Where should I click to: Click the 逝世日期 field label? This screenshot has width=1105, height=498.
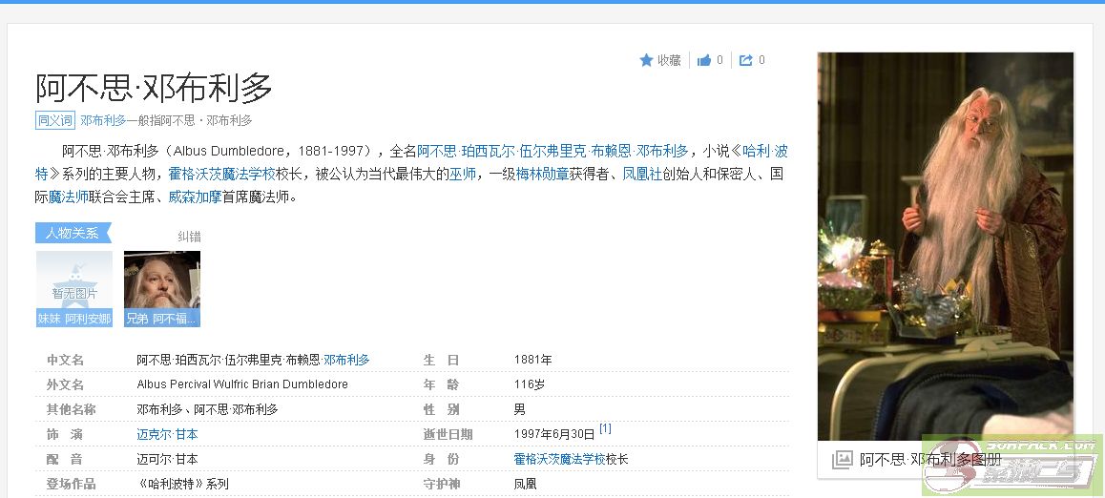[x=448, y=435]
